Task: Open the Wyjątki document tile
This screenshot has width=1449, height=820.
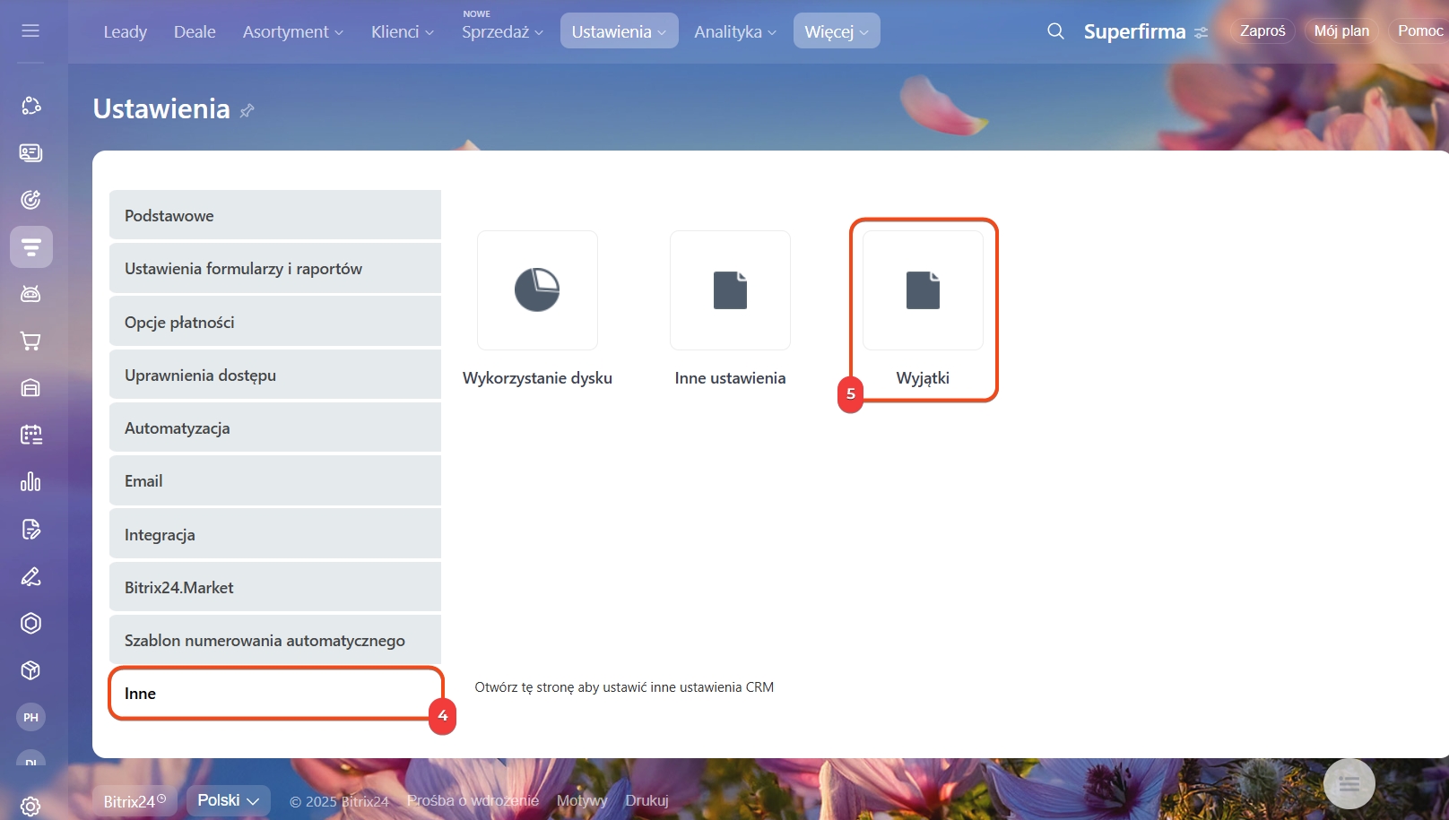Action: click(923, 290)
